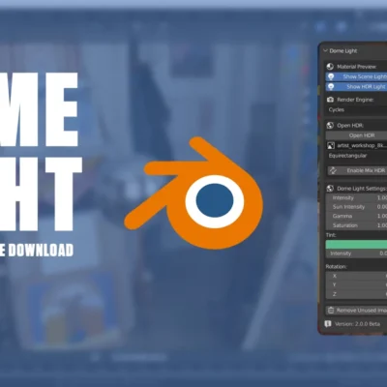This screenshot has width=387, height=387.
Task: Click the Rotation Y field
Action: coord(356,285)
